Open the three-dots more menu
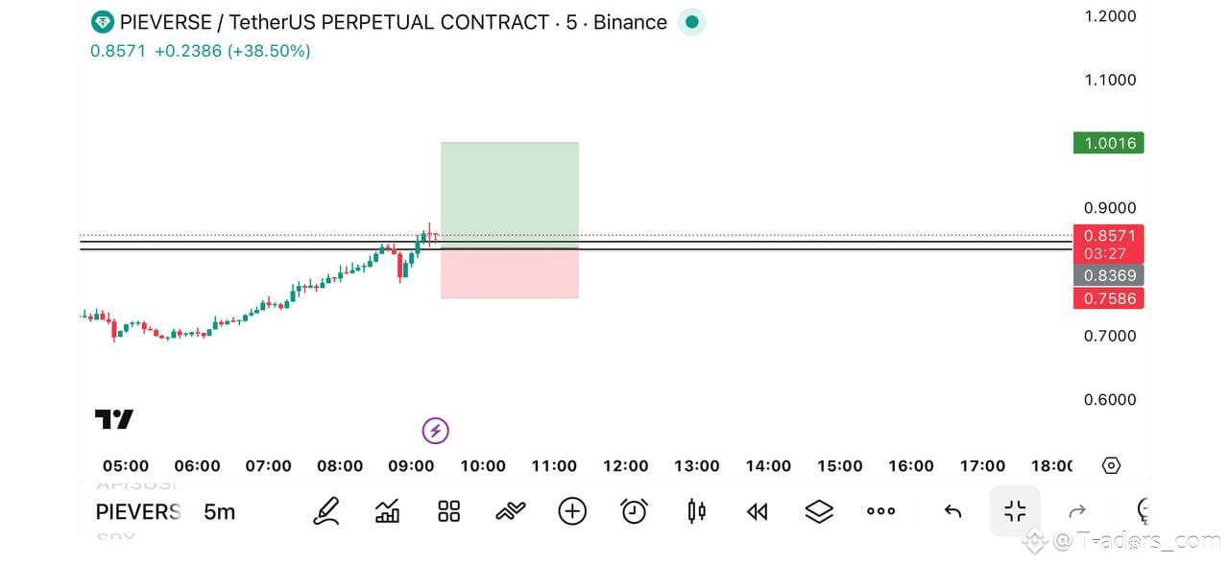Screen dimensions: 1229x565 [880, 511]
